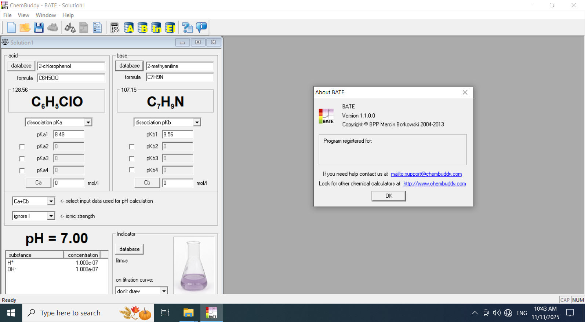
Task: Click the pKb1 value field 9.56
Action: pyautogui.click(x=178, y=134)
